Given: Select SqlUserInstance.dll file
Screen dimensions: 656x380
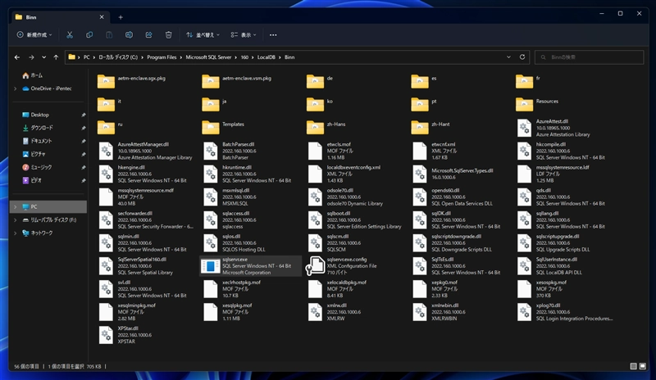Looking at the screenshot, I should click(x=549, y=266).
